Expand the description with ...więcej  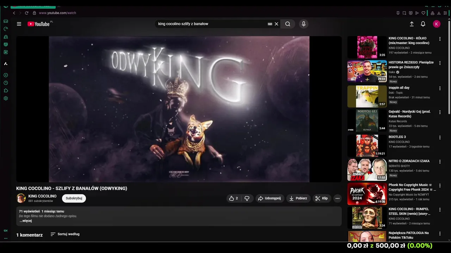tap(25, 221)
